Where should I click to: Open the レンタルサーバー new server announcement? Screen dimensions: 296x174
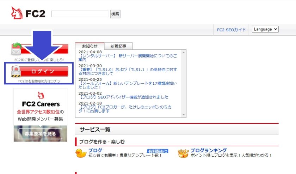(128, 58)
